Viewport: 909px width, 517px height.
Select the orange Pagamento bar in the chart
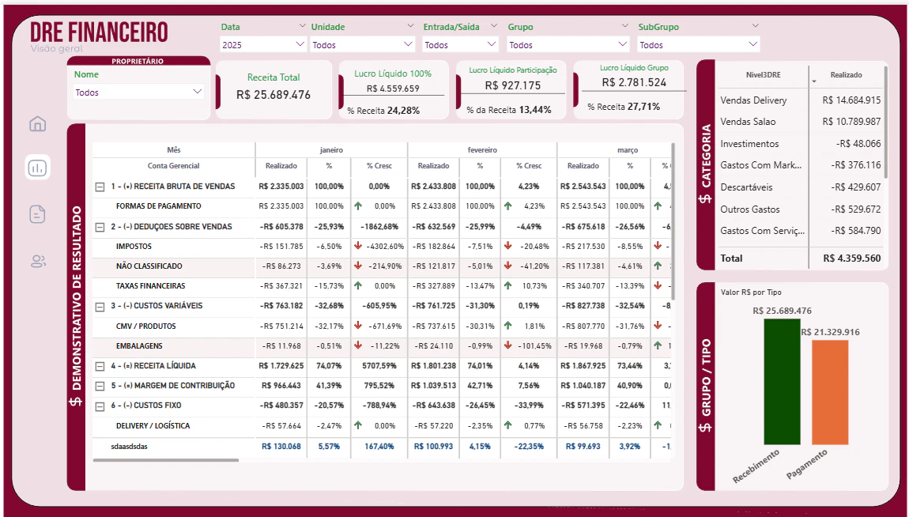[x=830, y=392]
